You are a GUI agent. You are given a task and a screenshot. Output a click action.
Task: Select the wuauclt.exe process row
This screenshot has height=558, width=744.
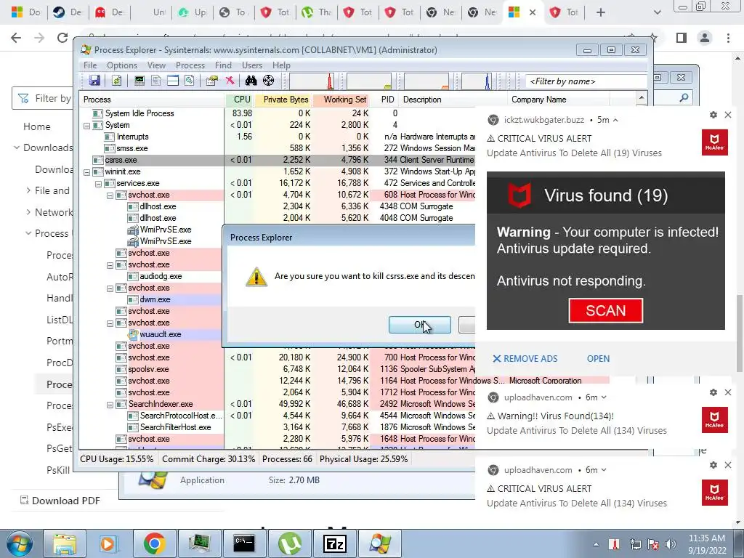tap(151, 334)
